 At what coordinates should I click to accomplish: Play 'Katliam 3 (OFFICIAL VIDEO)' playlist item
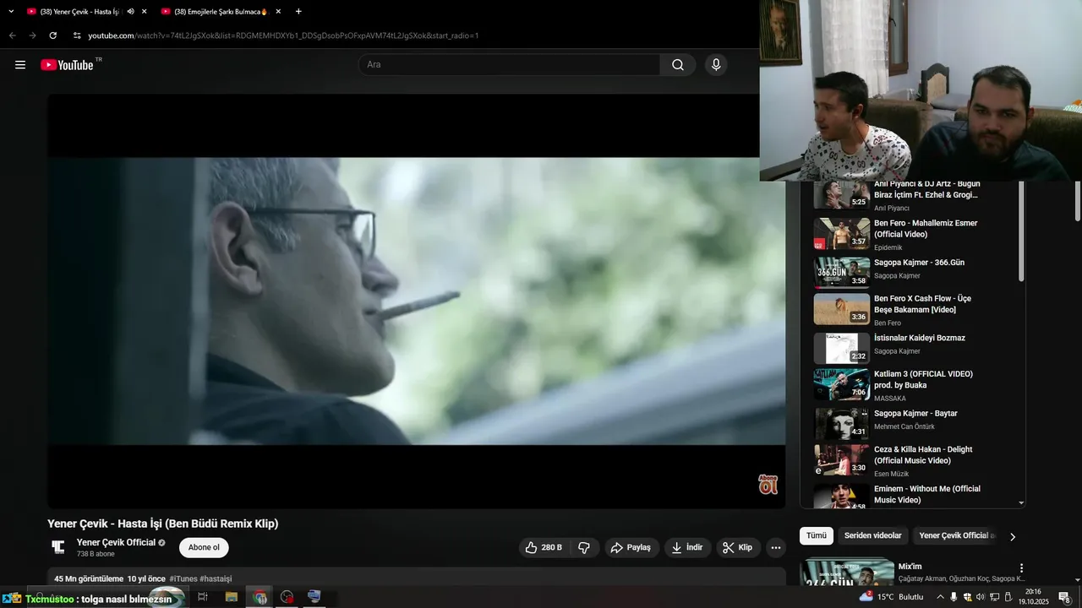[913, 385]
